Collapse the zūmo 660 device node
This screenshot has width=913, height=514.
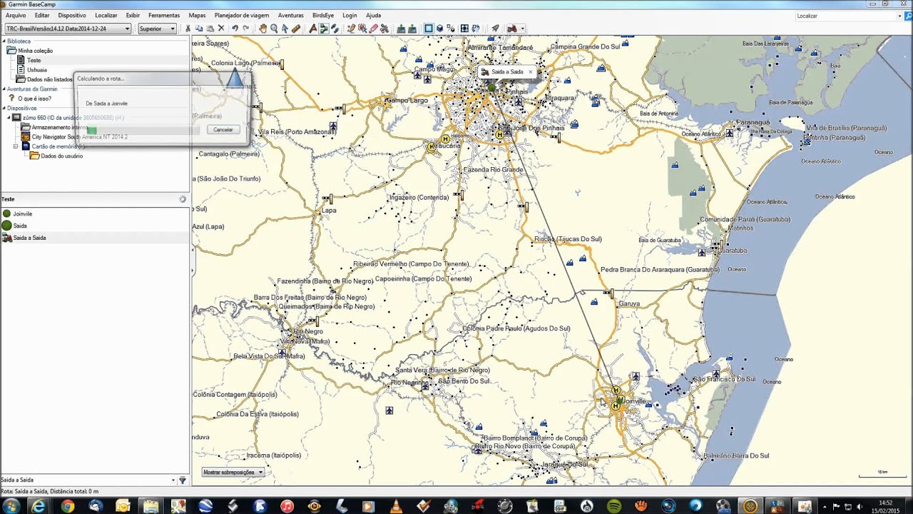(x=9, y=118)
